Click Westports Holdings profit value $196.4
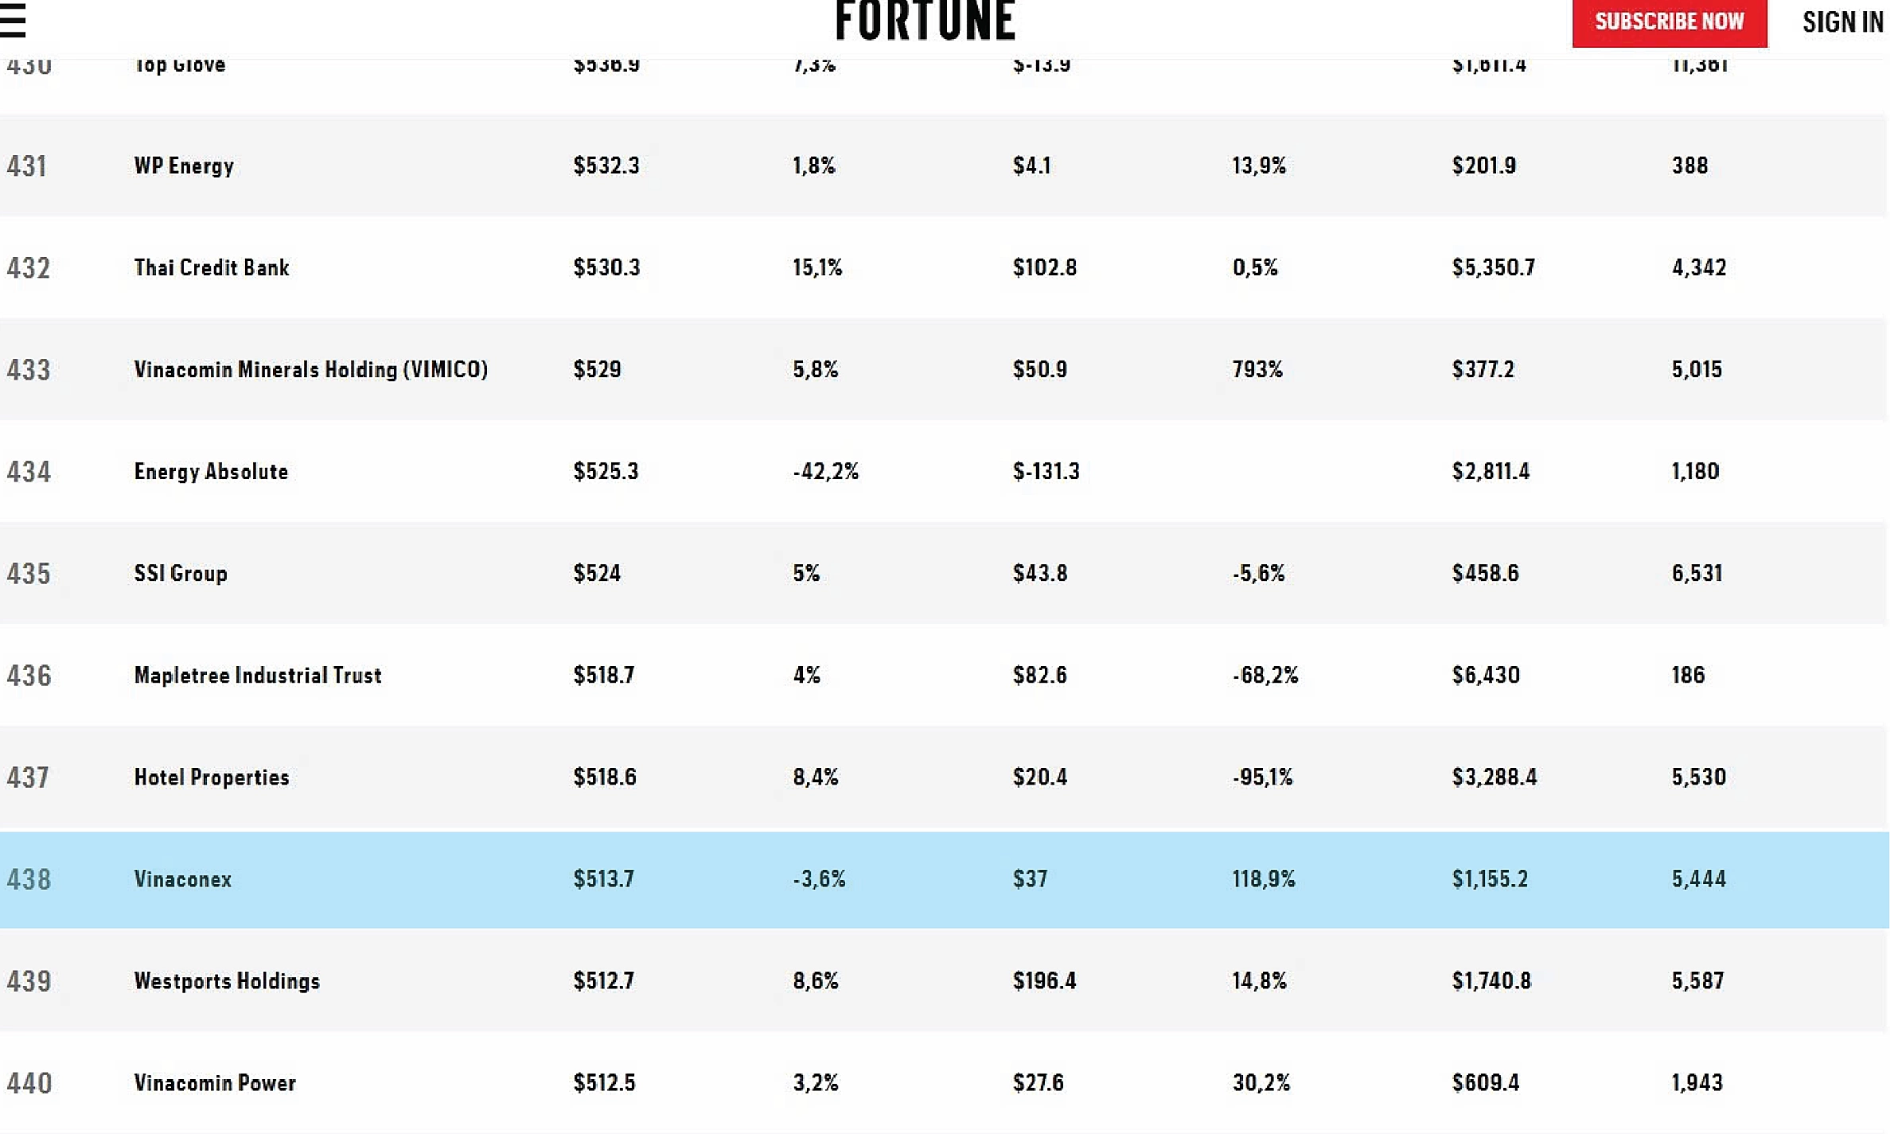Image resolution: width=1890 pixels, height=1134 pixels. tap(1044, 980)
